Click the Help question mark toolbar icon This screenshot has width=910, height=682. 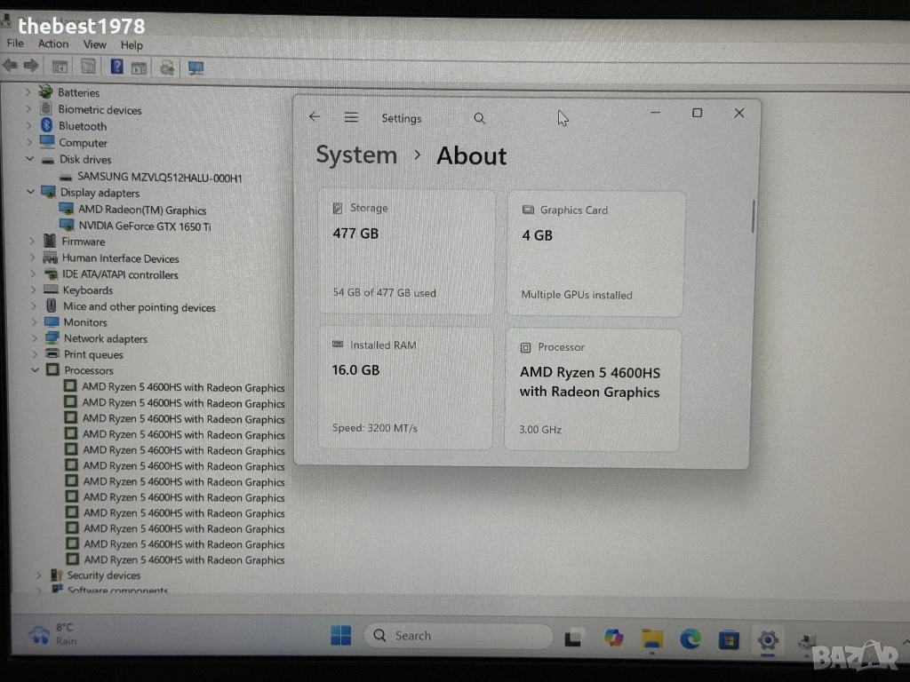click(116, 67)
